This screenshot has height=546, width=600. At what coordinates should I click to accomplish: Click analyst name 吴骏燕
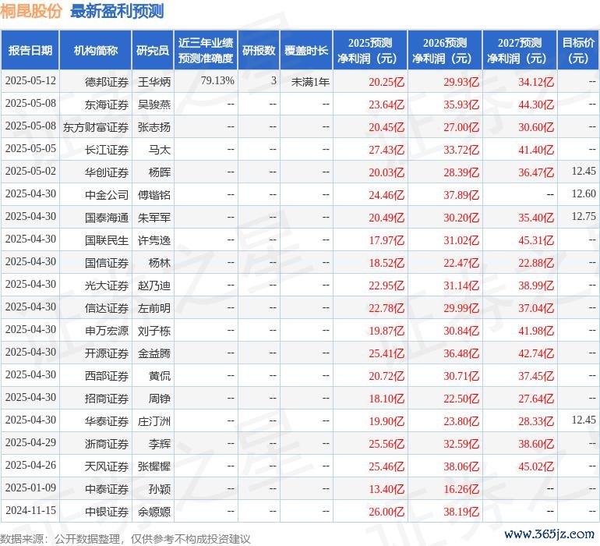pos(154,105)
